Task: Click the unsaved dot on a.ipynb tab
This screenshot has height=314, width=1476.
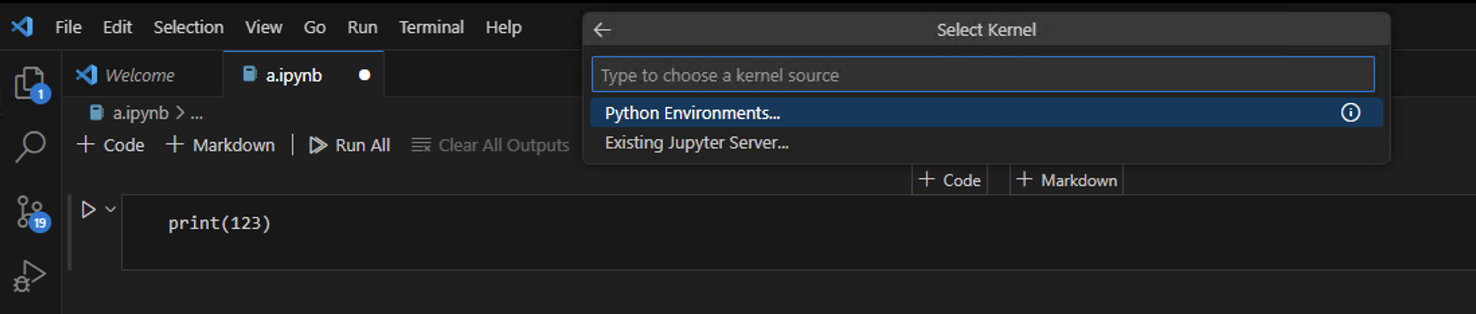Action: [x=364, y=75]
